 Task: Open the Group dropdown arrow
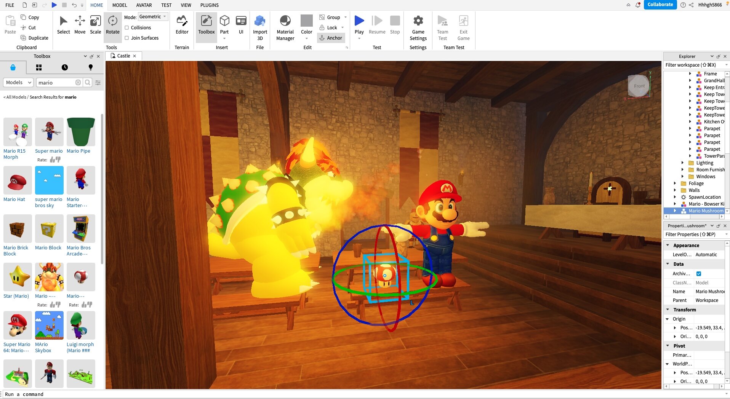[x=346, y=17]
